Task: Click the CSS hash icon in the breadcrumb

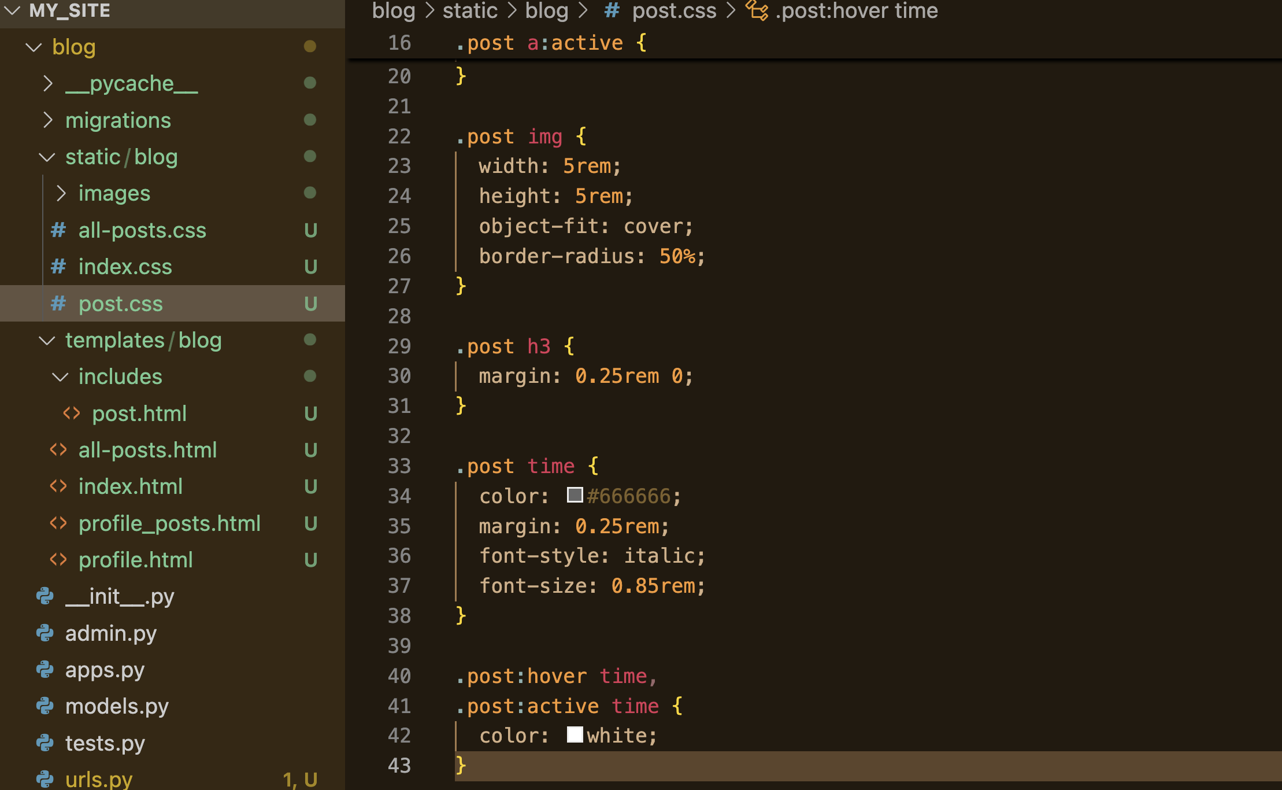Action: tap(612, 10)
